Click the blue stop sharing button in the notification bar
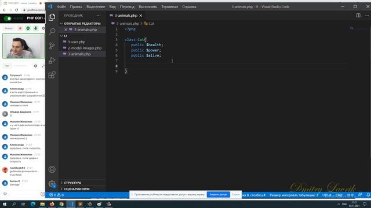This screenshot has width=371, height=208. pyautogui.click(x=218, y=195)
